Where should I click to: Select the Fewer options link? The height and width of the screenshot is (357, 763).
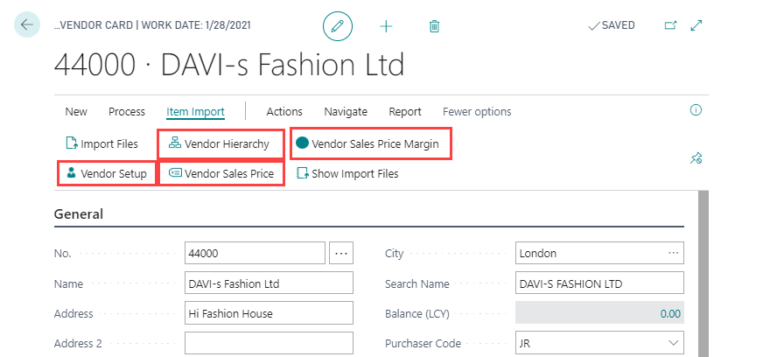click(477, 111)
